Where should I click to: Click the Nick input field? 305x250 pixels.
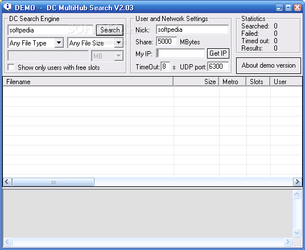coord(192,30)
